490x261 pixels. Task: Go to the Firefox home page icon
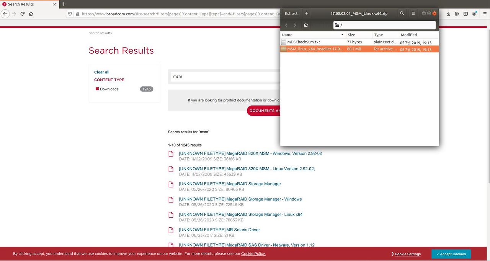point(31,13)
